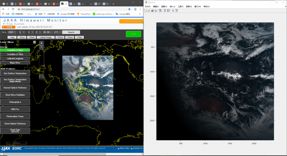The width and height of the screenshot is (287, 156).
Task: Open the 工具(T) menu in Figure window
Action: (180, 6)
